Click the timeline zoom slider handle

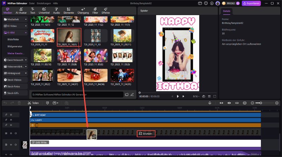(260, 103)
